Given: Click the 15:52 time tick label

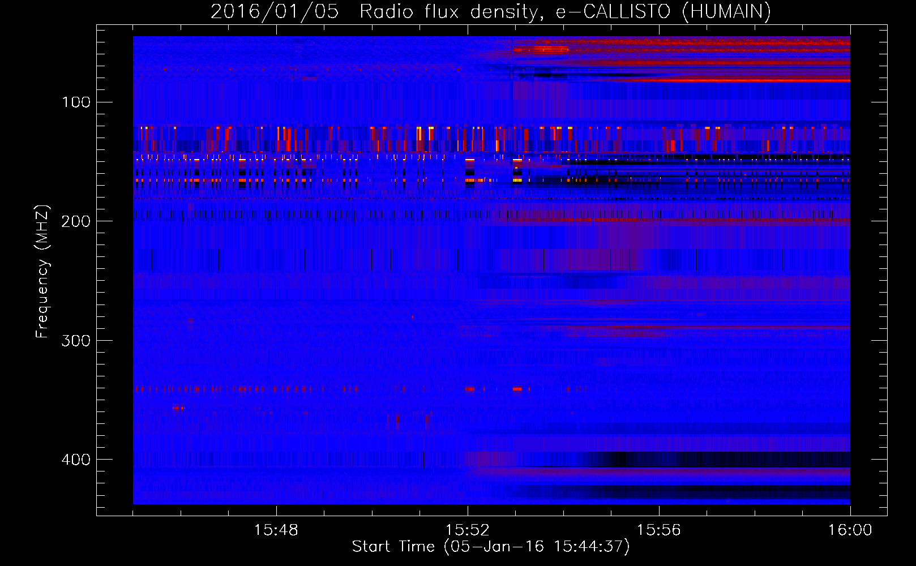Looking at the screenshot, I should 467,530.
